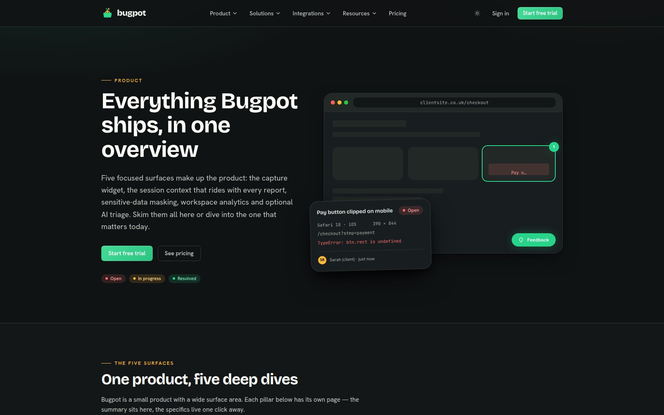664x415 pixels.
Task: Click the Open status pill below hero buttons
Action: (113, 278)
